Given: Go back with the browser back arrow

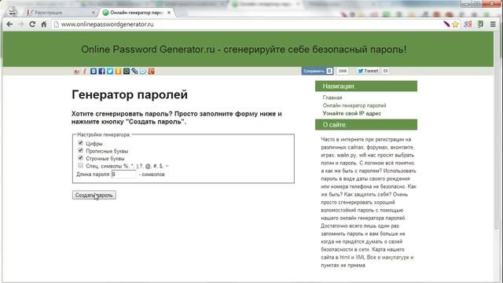Looking at the screenshot, I should (9, 24).
